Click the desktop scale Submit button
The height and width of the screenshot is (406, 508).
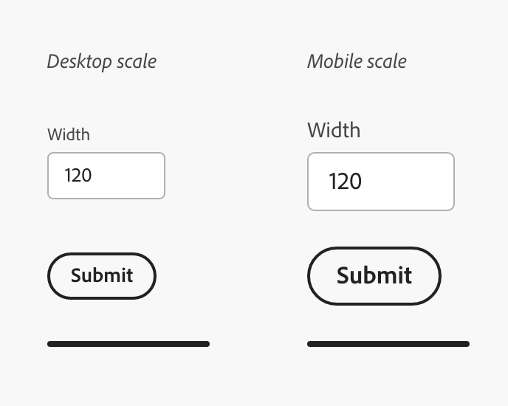click(x=102, y=276)
